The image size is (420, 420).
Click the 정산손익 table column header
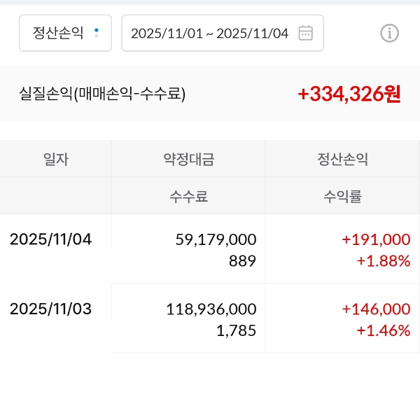(x=342, y=159)
